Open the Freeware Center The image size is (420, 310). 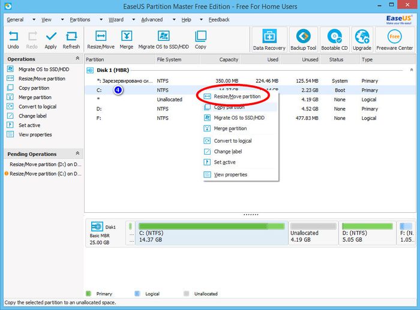click(x=395, y=40)
